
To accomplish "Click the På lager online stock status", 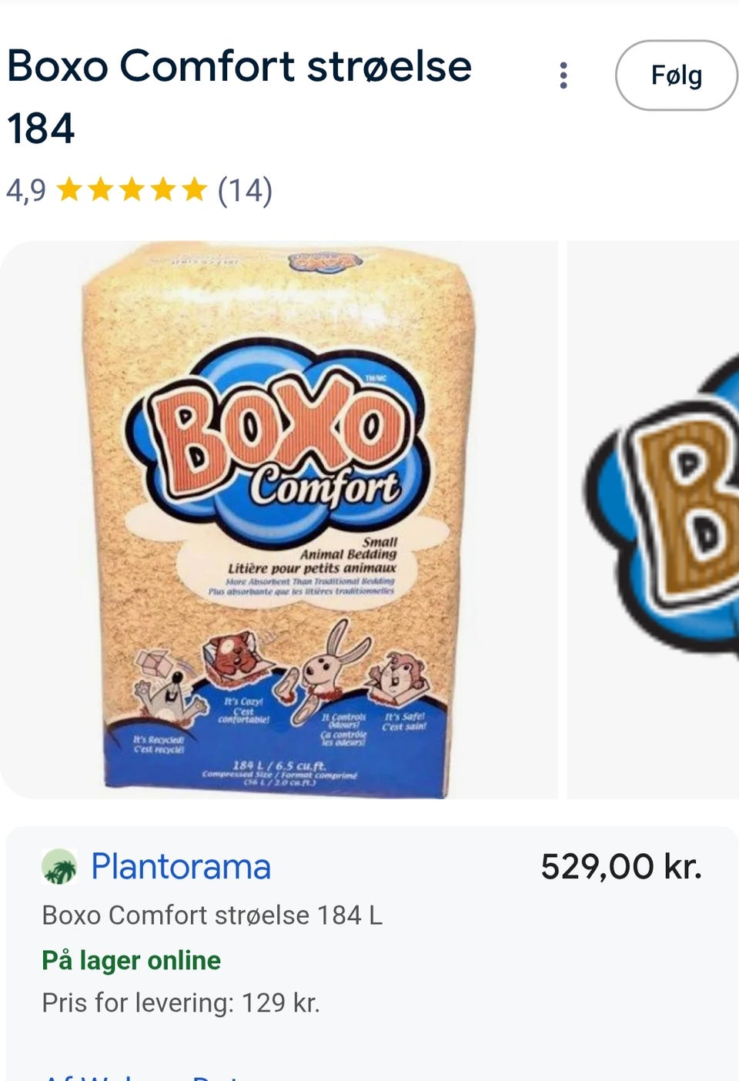I will [x=131, y=960].
